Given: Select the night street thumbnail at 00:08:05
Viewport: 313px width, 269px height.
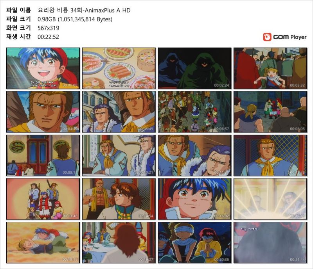Looking at the screenshot, I should (x=270, y=112).
